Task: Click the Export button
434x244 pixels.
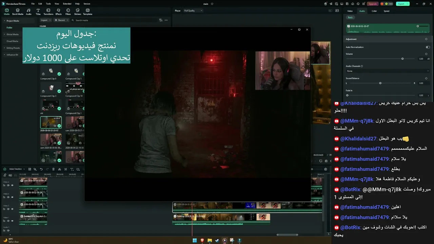Action: pyautogui.click(x=403, y=4)
